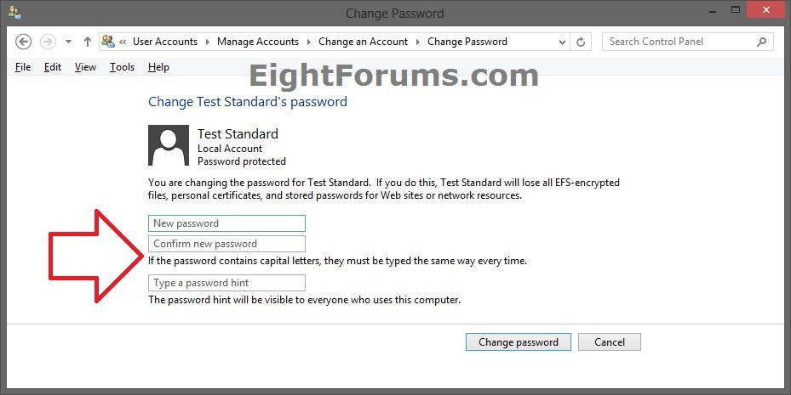Go up one level with Up arrow
This screenshot has width=791, height=395.
(x=87, y=42)
